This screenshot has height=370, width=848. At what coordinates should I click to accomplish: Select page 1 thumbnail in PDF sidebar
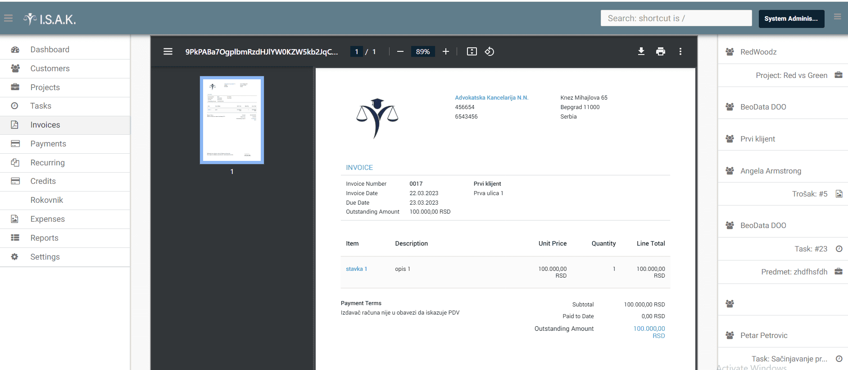pos(232,120)
